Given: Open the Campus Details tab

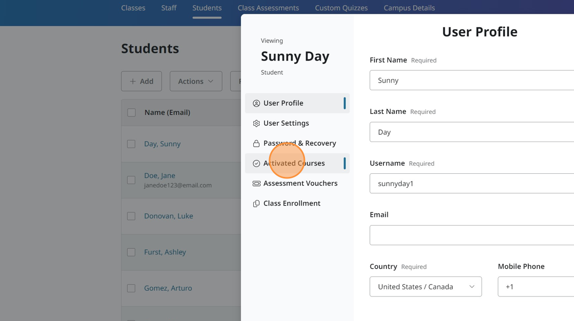Looking at the screenshot, I should (x=409, y=8).
